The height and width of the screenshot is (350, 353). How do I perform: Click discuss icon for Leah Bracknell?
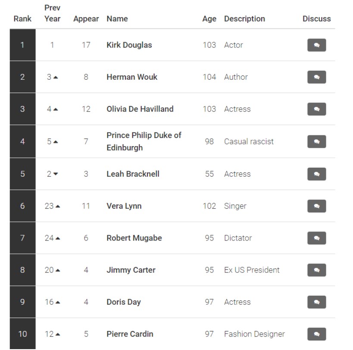pyautogui.click(x=316, y=174)
